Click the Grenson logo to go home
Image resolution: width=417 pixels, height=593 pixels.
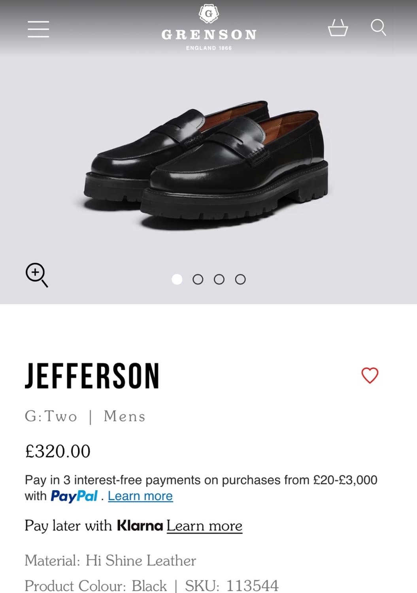pyautogui.click(x=209, y=28)
